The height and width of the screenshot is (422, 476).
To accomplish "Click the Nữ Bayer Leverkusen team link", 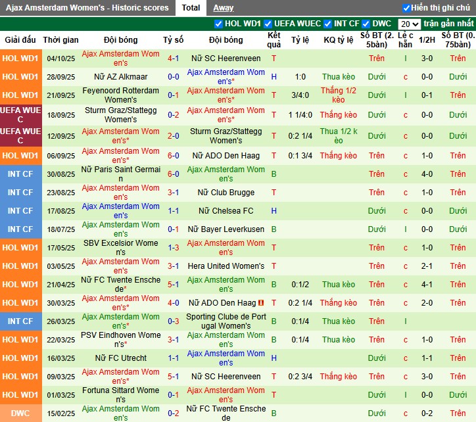I will coord(226,229).
